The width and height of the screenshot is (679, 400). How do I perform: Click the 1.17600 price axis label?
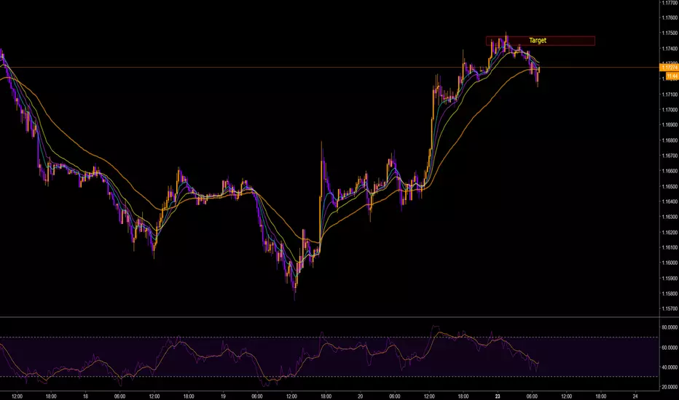[x=670, y=17]
